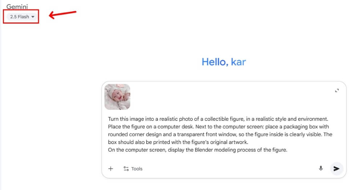Click the red arrow annotation
Screen dimensions: 363x190
(62, 15)
